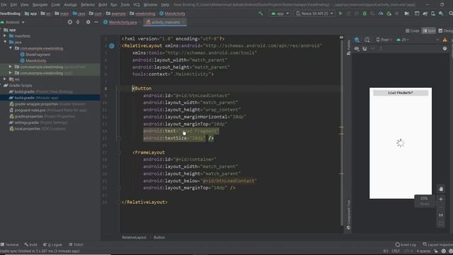The width and height of the screenshot is (453, 255).
Task: Hide the Project panel with the minus icon
Action: click(x=96, y=22)
